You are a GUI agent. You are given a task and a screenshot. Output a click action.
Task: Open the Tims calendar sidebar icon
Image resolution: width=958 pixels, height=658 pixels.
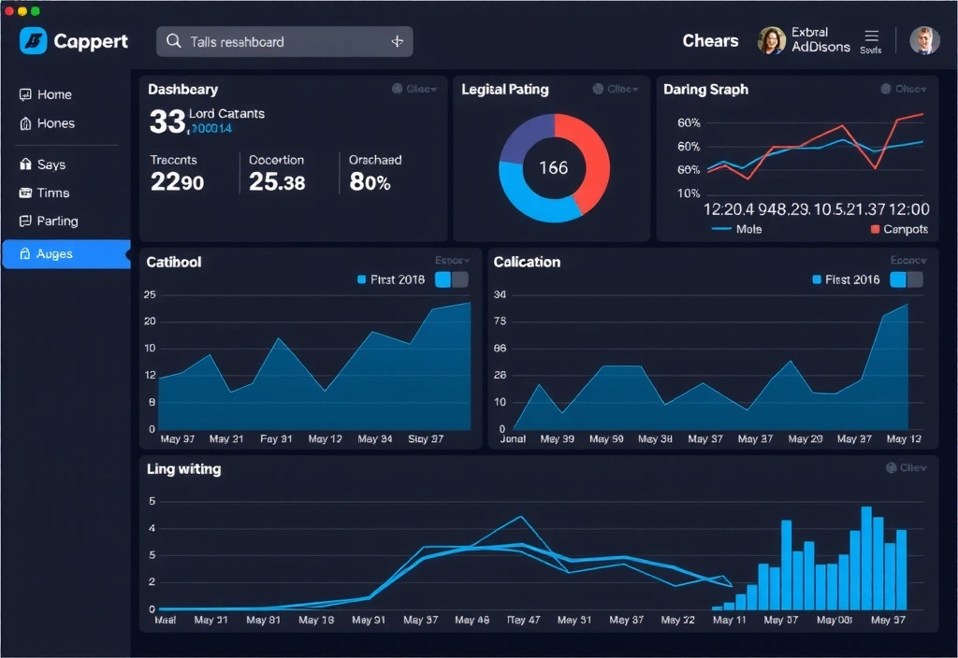click(53, 193)
